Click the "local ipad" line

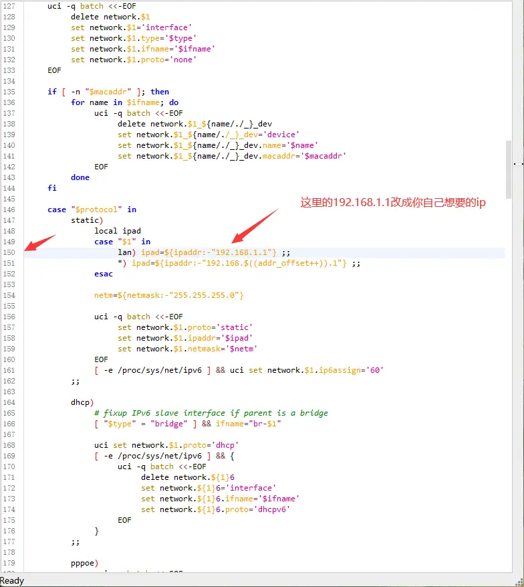pos(118,232)
